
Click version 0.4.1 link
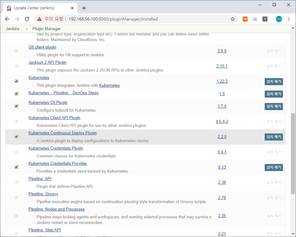coord(222,152)
